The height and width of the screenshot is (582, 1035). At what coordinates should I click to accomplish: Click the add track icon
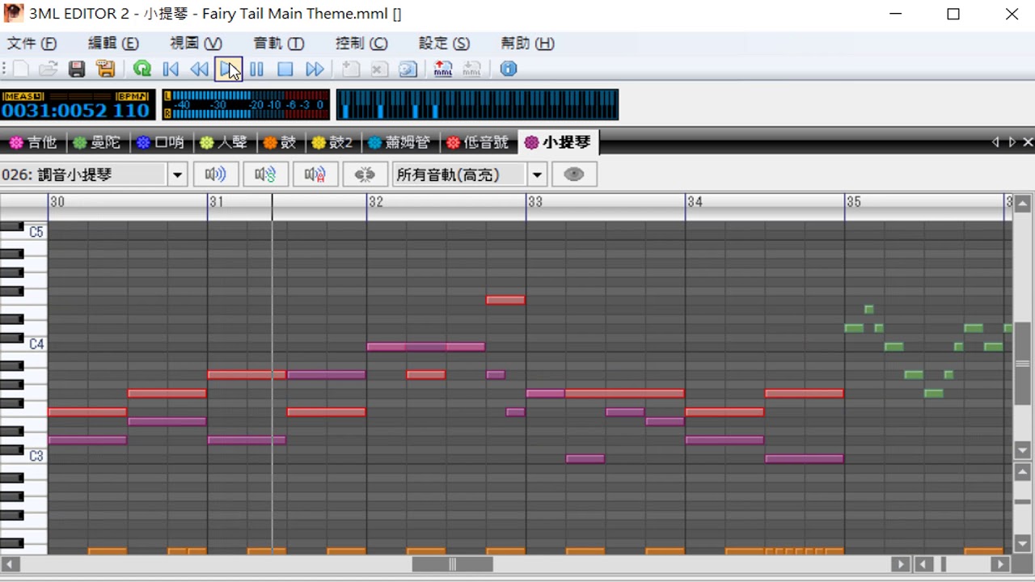(350, 70)
